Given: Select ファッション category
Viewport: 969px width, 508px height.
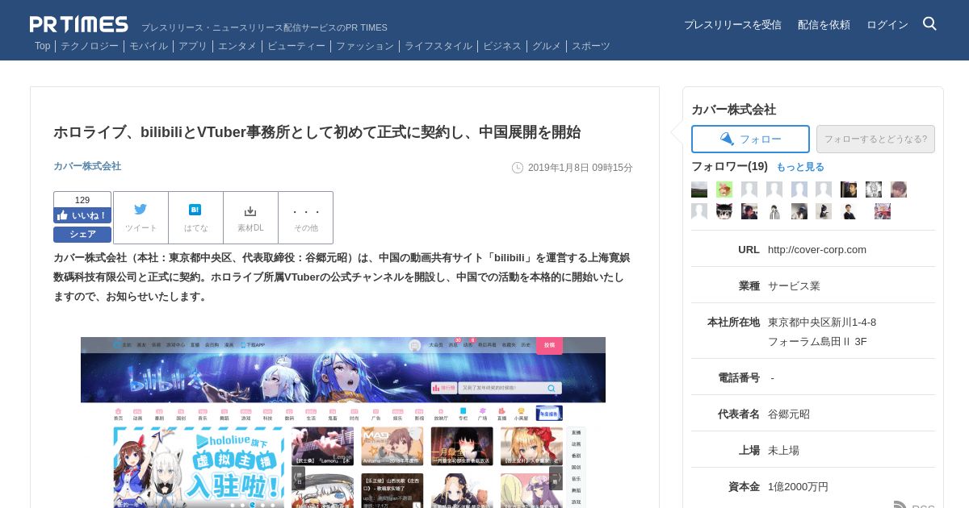Looking at the screenshot, I should (365, 46).
